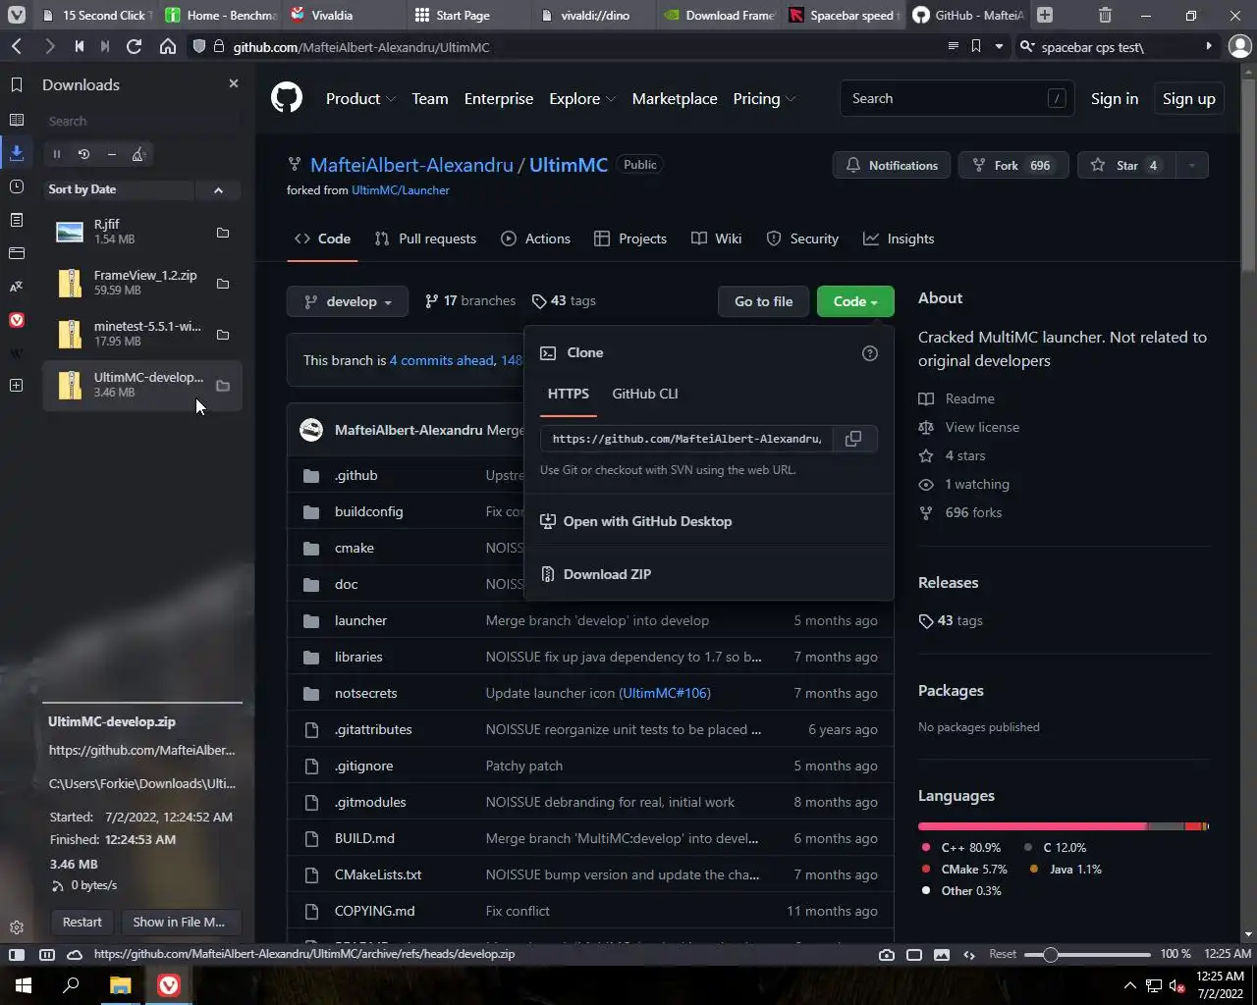The height and width of the screenshot is (1005, 1257).
Task: Open the develop branch dropdown
Action: (x=348, y=301)
